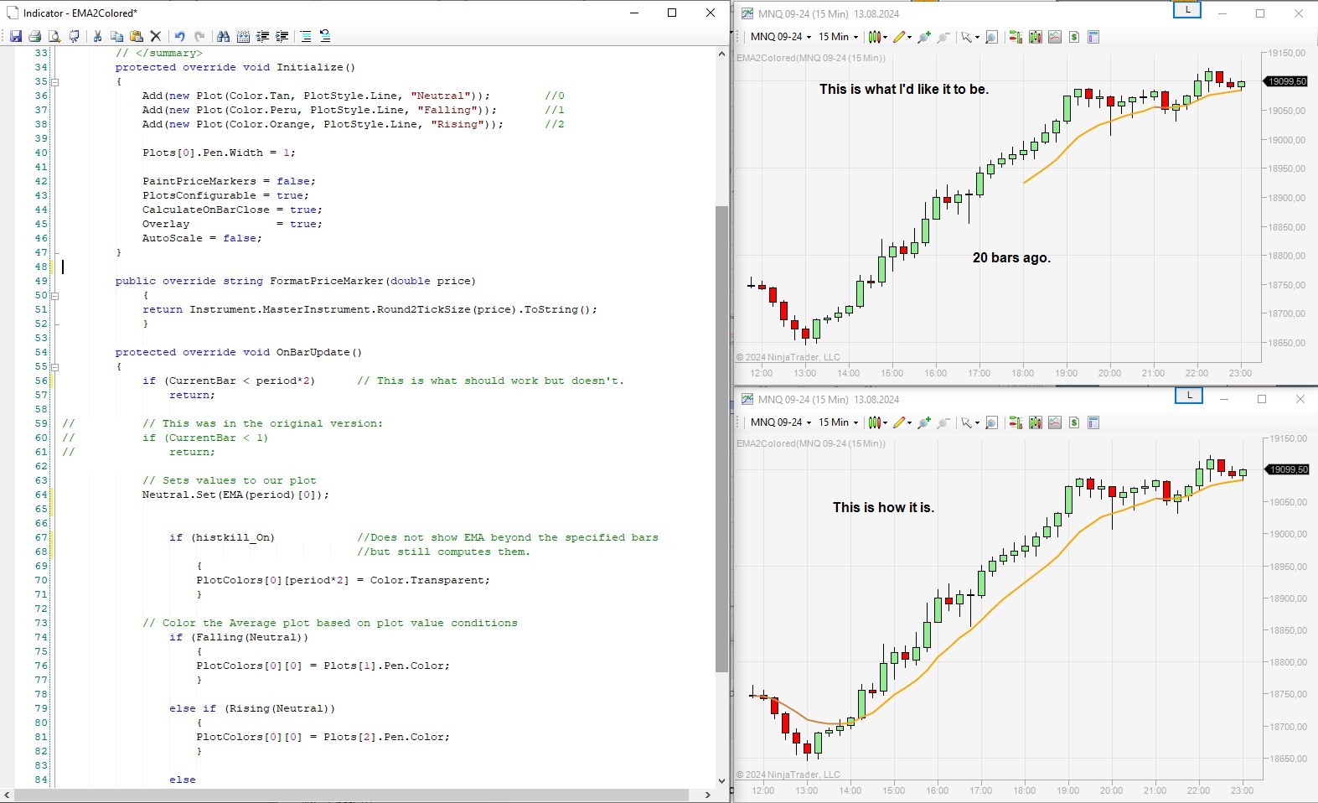Click the 'if (histkill_On)' code line
The width and height of the screenshot is (1318, 803).
222,537
